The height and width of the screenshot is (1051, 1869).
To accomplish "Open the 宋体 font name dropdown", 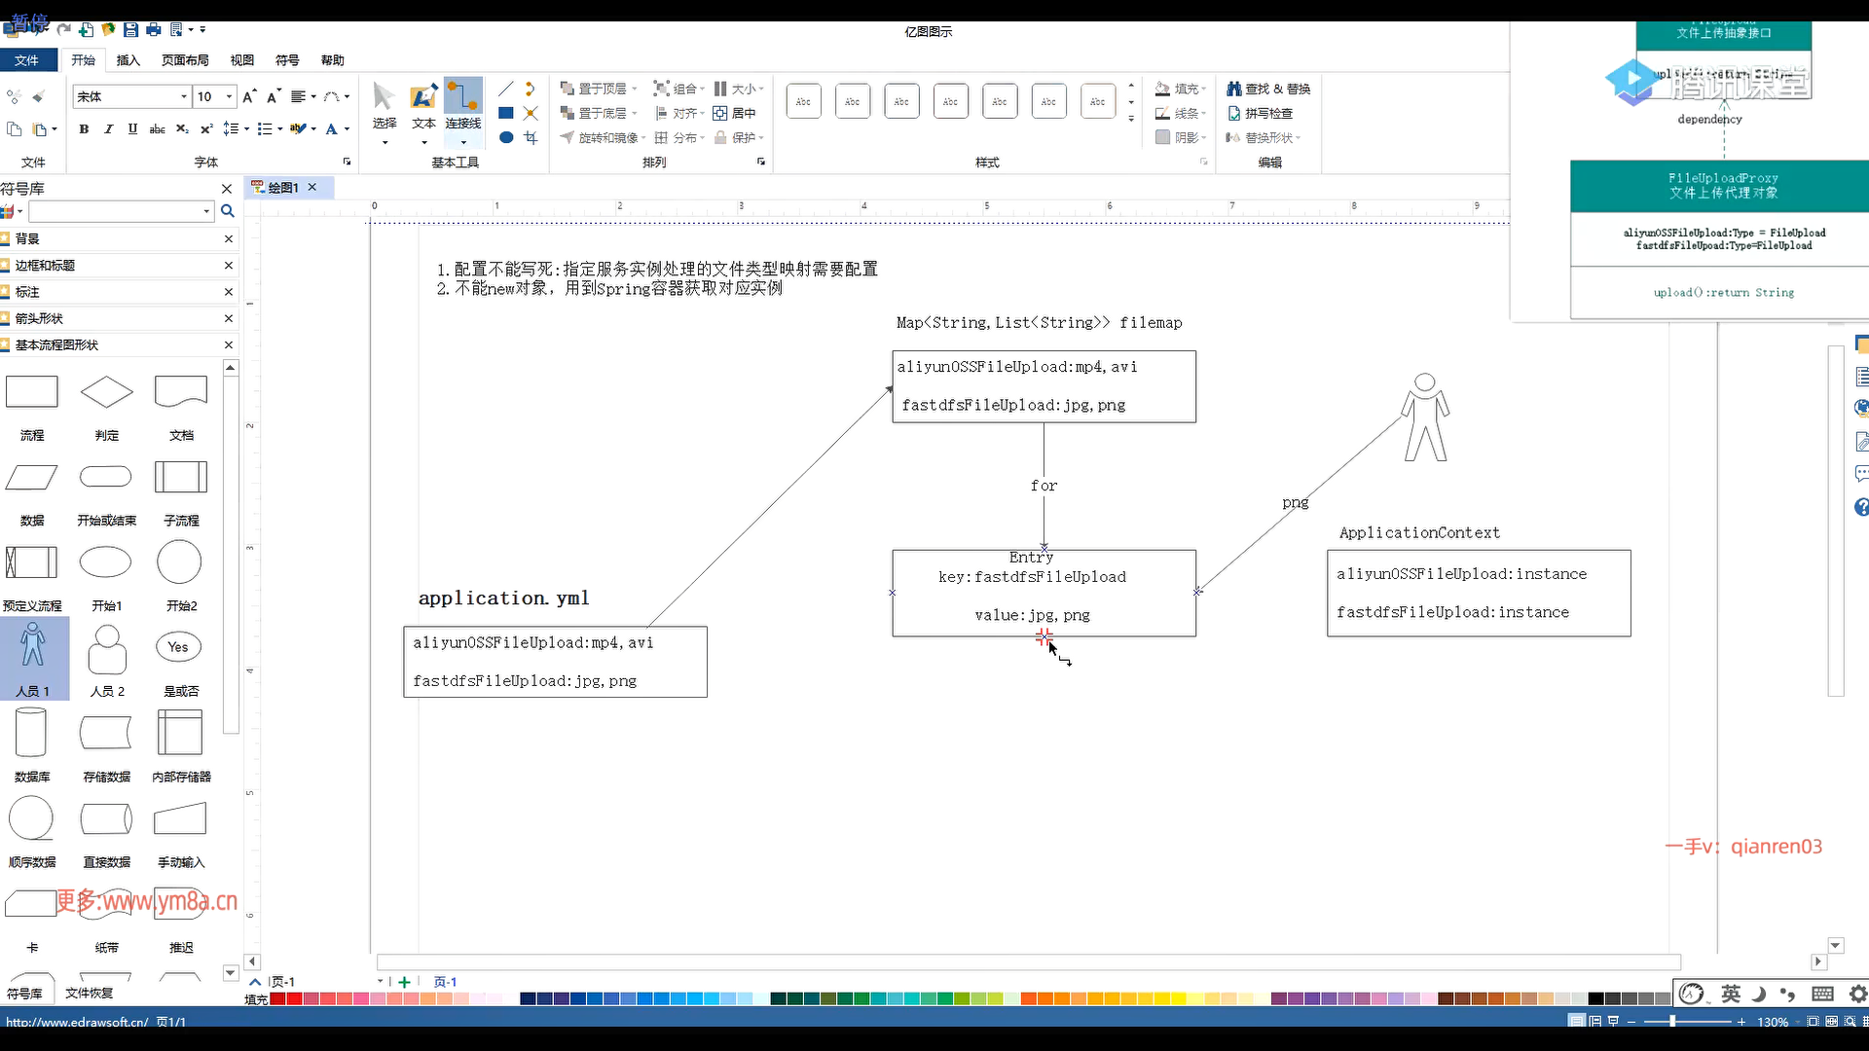I will 183,96.
